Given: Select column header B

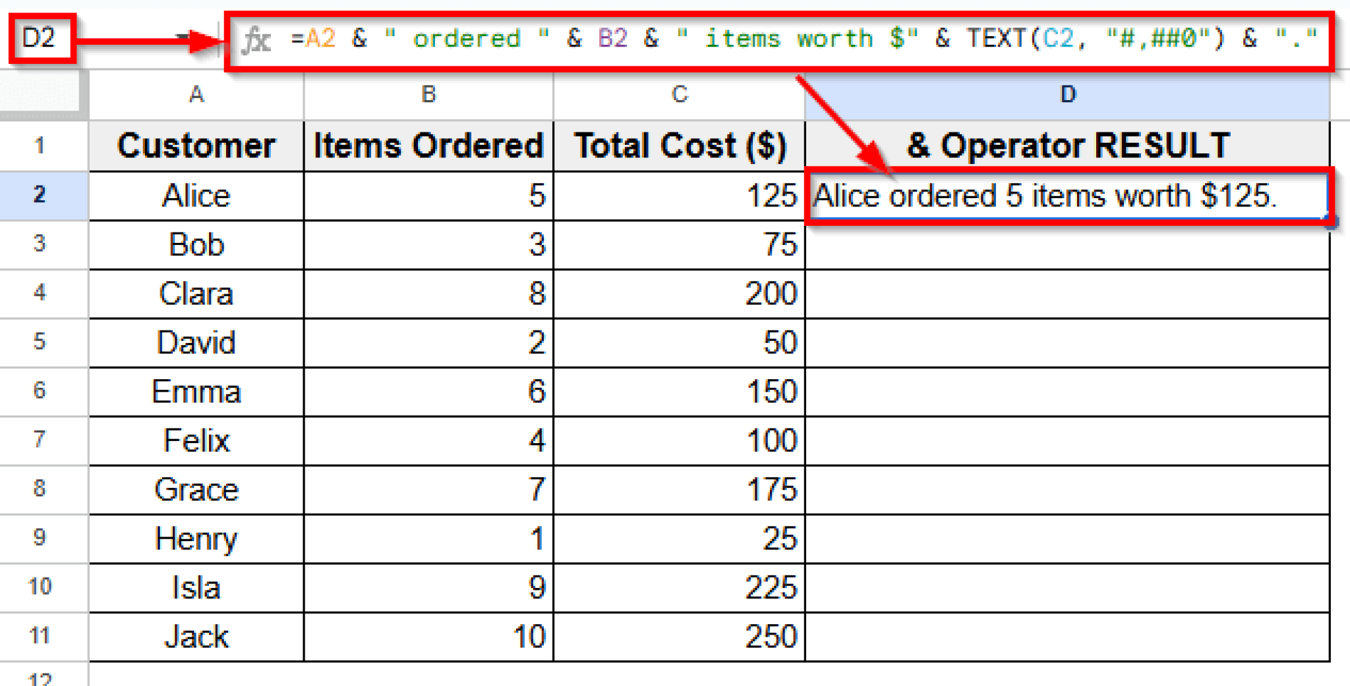Looking at the screenshot, I should [428, 95].
